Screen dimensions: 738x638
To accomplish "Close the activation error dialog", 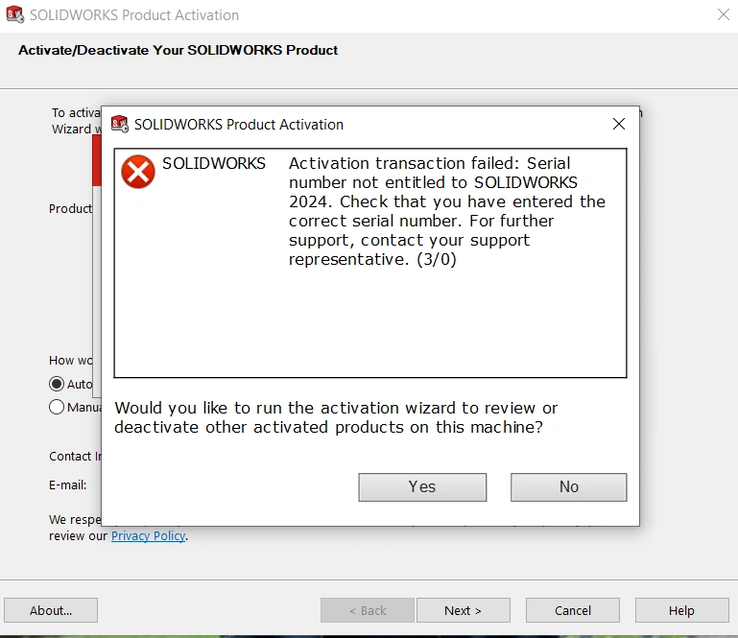I will click(x=619, y=124).
